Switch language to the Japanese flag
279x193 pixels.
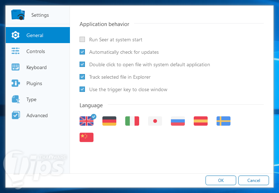click(155, 121)
